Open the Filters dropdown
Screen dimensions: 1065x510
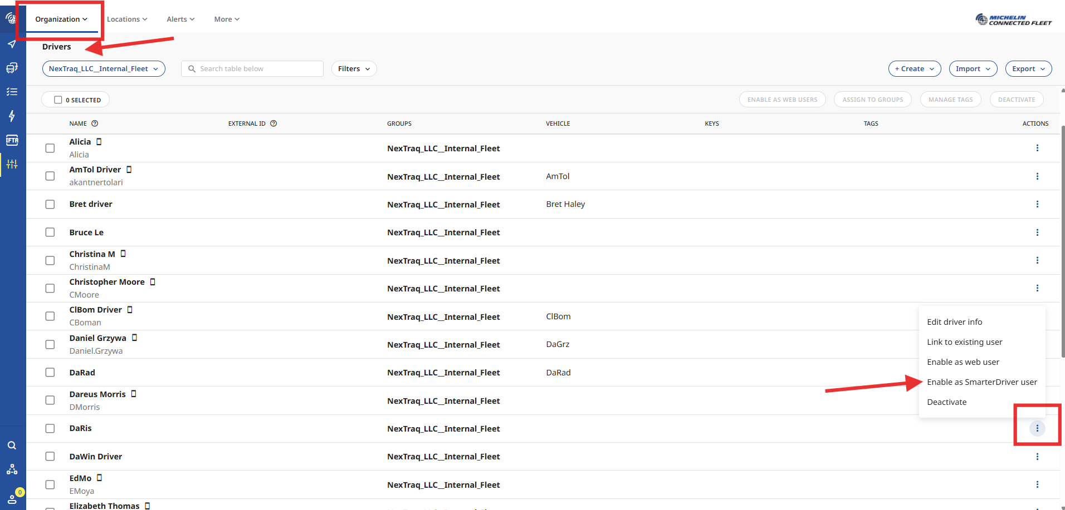[x=354, y=69]
